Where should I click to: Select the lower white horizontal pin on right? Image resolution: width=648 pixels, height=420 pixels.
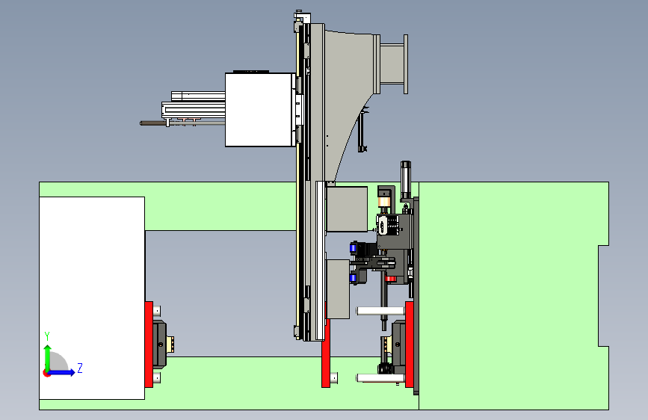380,378
